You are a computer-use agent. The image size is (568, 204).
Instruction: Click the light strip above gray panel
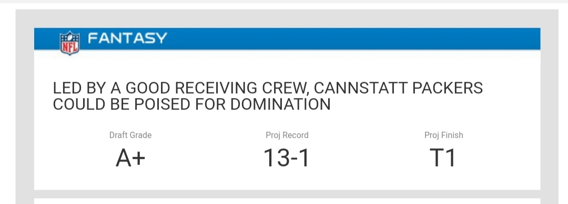point(284,2)
